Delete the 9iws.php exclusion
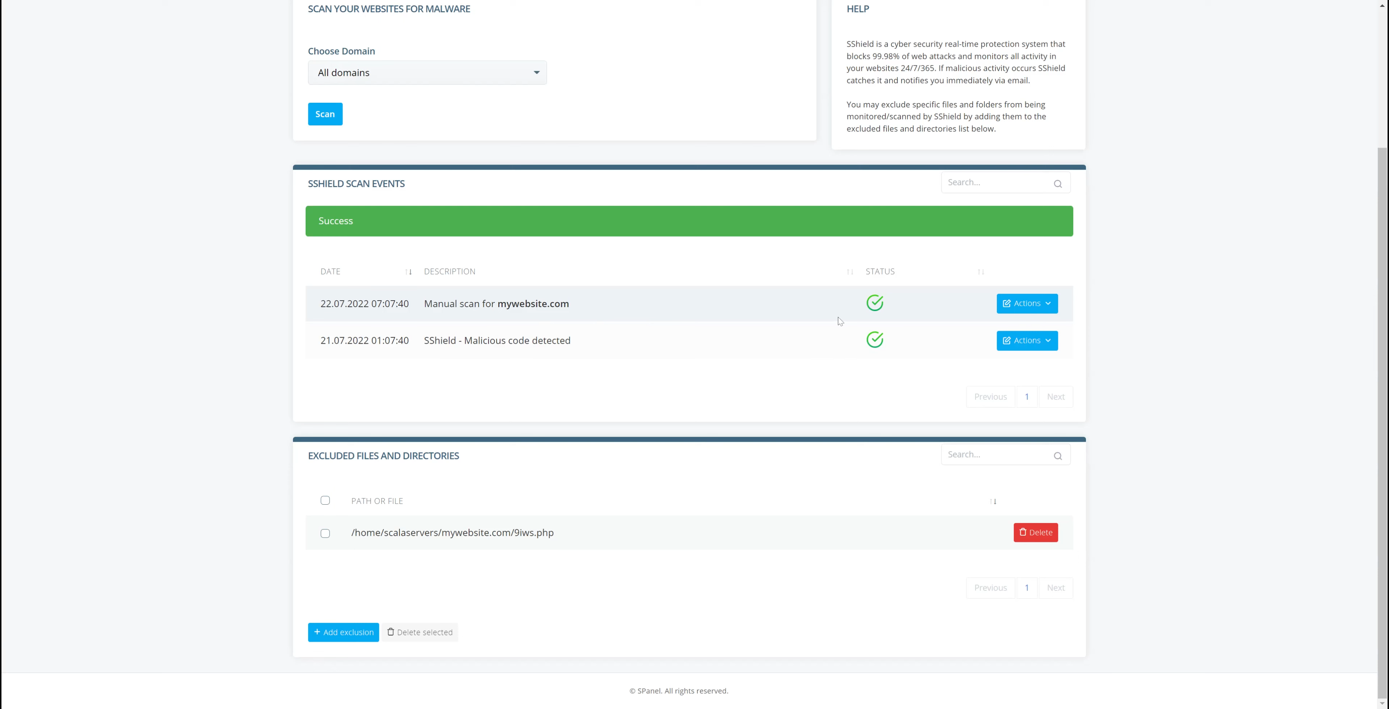This screenshot has width=1389, height=709. tap(1035, 533)
